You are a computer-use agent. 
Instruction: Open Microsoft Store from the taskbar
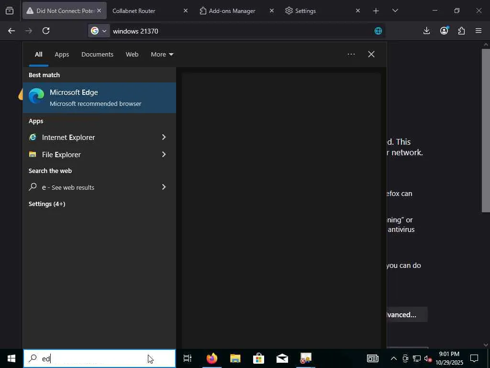point(259,358)
